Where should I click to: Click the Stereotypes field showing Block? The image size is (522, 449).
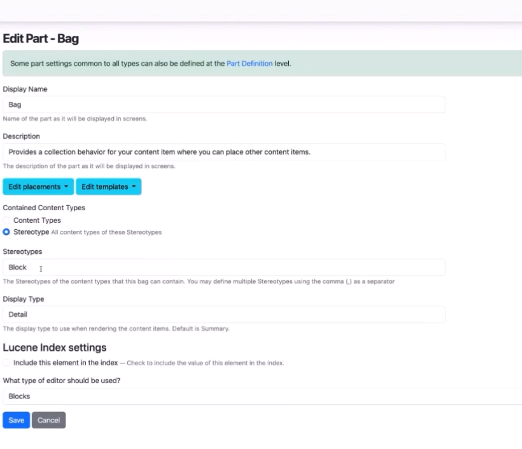[x=223, y=267]
